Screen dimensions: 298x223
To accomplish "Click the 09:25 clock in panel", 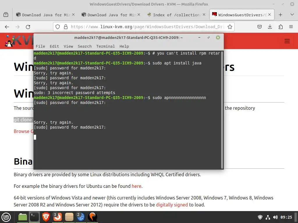I will point(286,217).
